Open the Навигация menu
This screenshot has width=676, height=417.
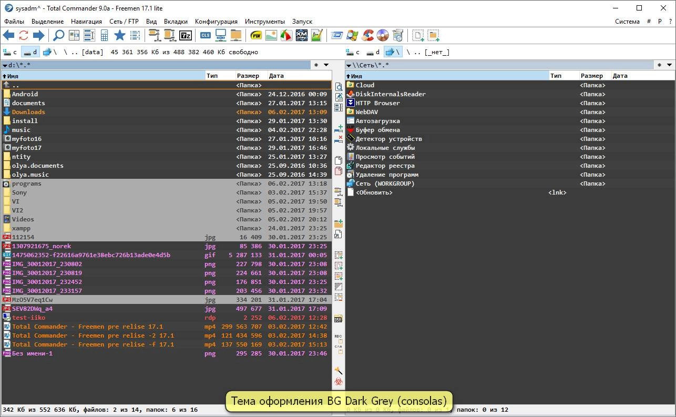click(87, 22)
